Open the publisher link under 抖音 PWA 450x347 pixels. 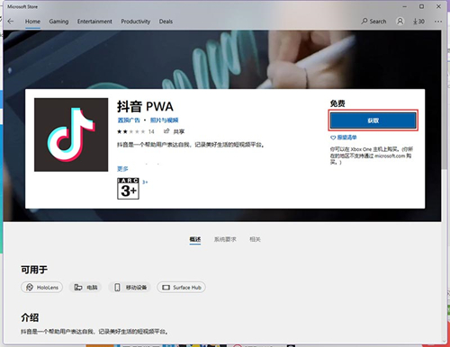pyautogui.click(x=129, y=120)
